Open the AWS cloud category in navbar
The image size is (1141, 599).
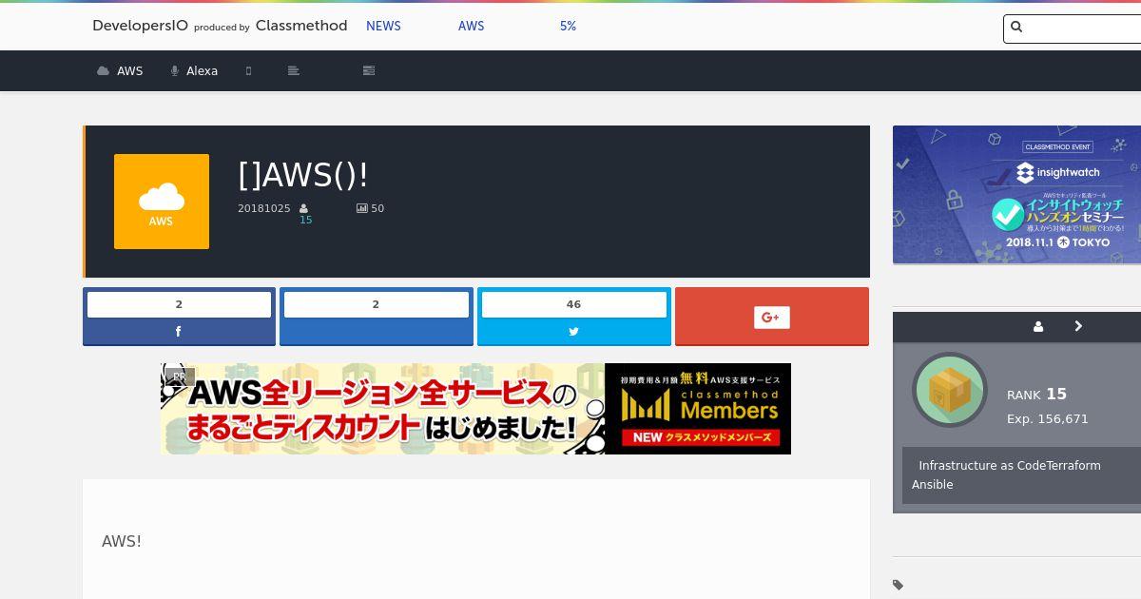click(x=120, y=70)
